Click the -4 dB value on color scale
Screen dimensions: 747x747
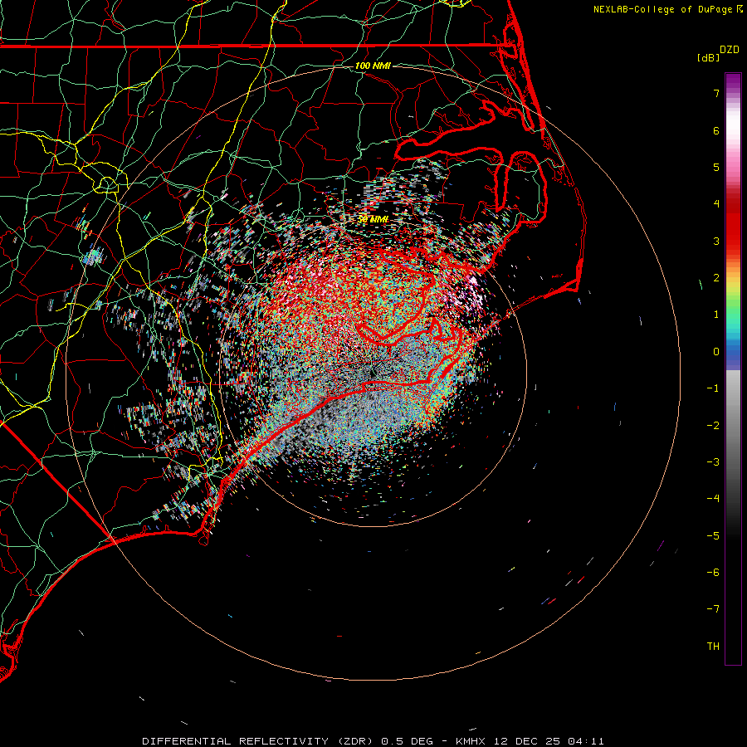click(713, 499)
